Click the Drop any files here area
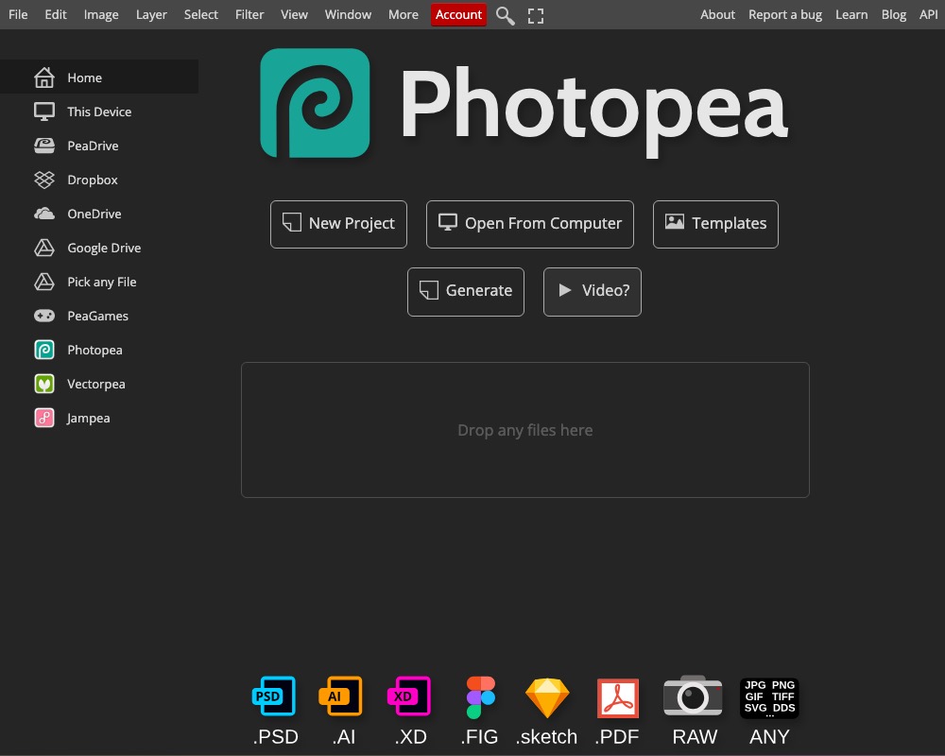The image size is (945, 756). tap(524, 430)
